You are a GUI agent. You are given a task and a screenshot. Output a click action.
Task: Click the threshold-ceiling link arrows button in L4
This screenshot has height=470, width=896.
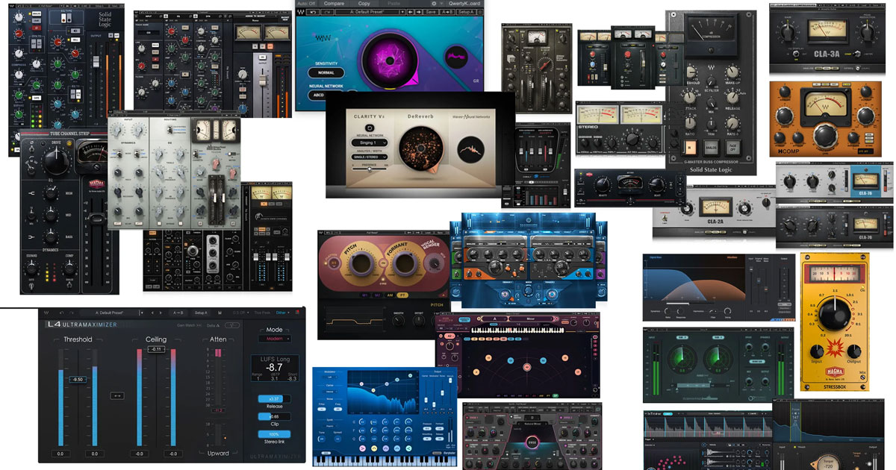(x=117, y=395)
